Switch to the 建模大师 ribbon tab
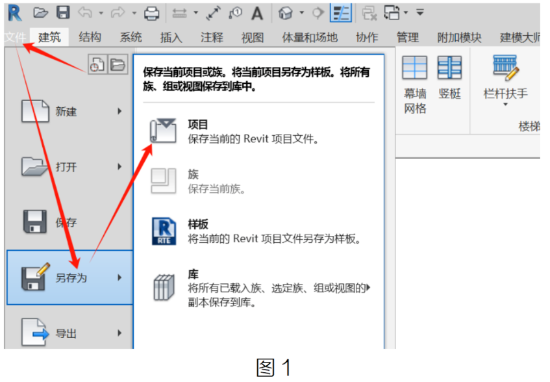The height and width of the screenshot is (382, 550). coord(520,37)
